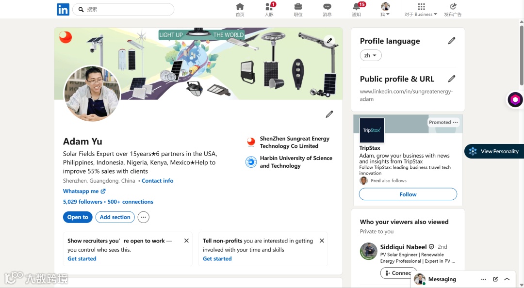Edit profile intro with pencil icon
Screen dimensions: 524x288
pyautogui.click(x=329, y=114)
